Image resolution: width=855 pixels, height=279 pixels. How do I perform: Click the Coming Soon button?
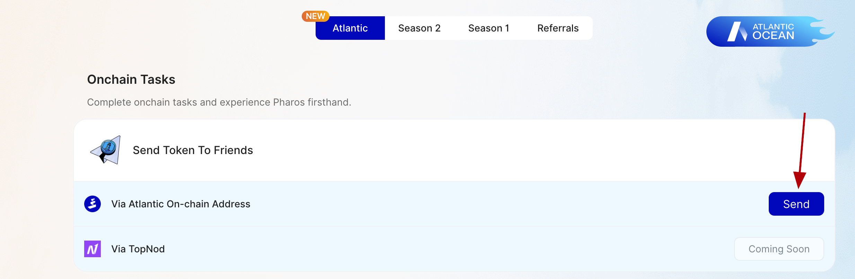coord(779,249)
